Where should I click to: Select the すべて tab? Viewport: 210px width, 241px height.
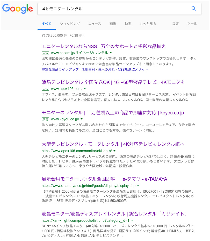(47, 24)
